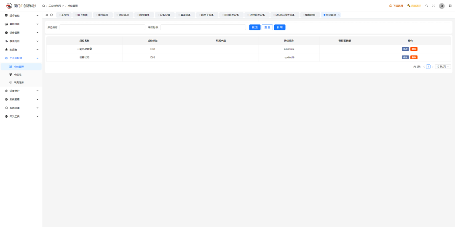Image resolution: width=455 pixels, height=227 pixels.
Task: Open the search magnifier icon in header
Action: tap(427, 6)
